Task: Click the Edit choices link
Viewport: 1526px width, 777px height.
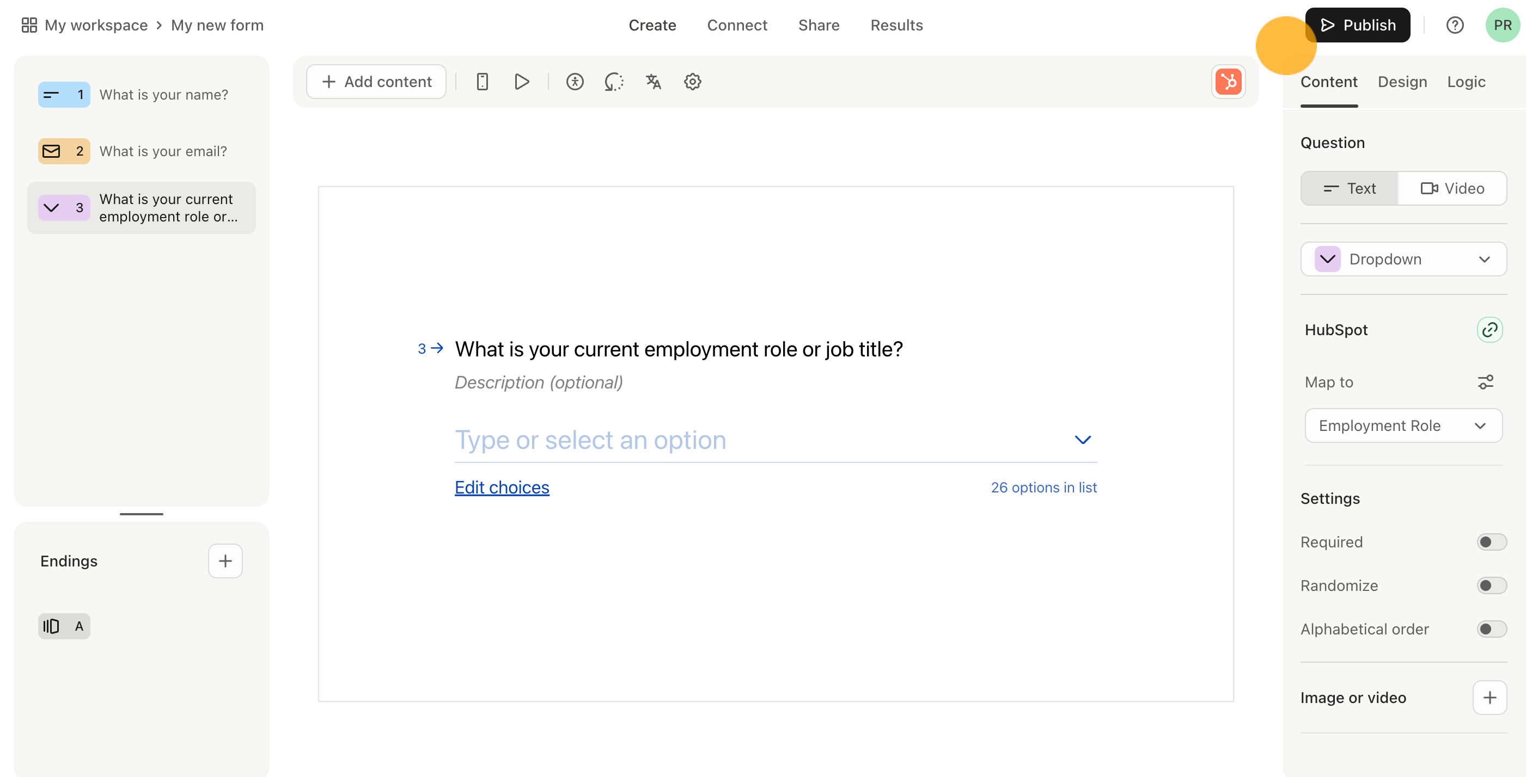Action: 502,488
